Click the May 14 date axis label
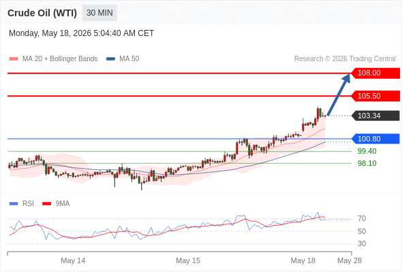Viewport: 402px width, 272px height. 73,260
